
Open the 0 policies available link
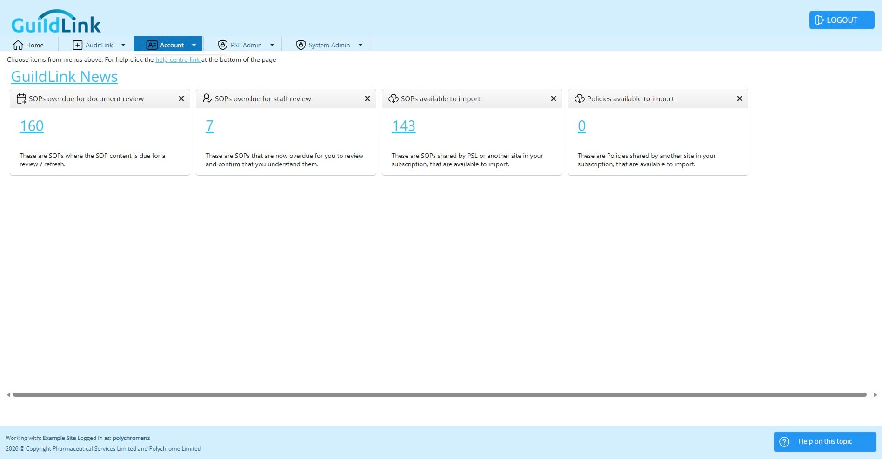pos(582,126)
